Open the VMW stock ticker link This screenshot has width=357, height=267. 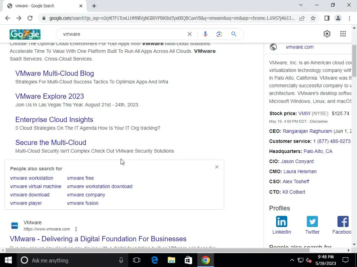click(x=304, y=114)
